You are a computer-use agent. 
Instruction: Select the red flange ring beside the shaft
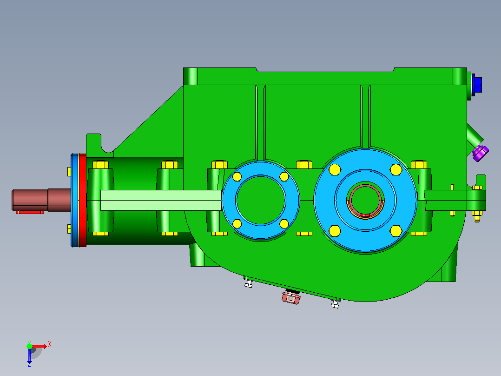(82, 200)
